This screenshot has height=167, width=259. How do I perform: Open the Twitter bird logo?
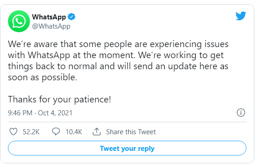241,16
